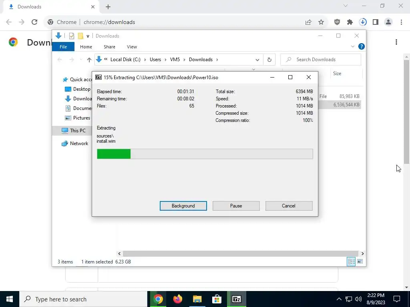Cancel the Power10.iso extraction
The width and height of the screenshot is (410, 307).
pyautogui.click(x=289, y=206)
